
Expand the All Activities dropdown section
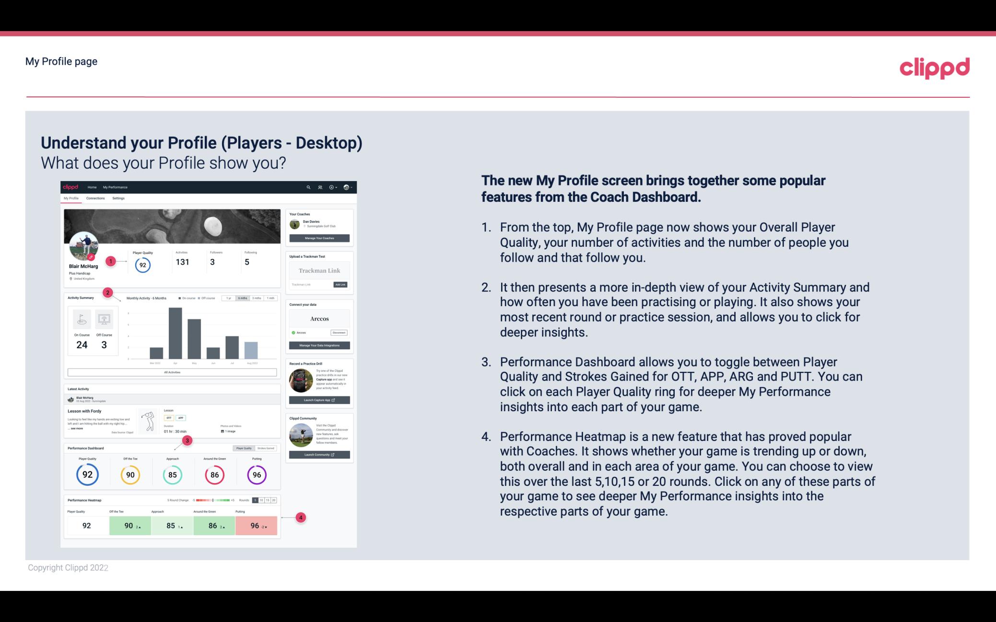click(x=172, y=372)
